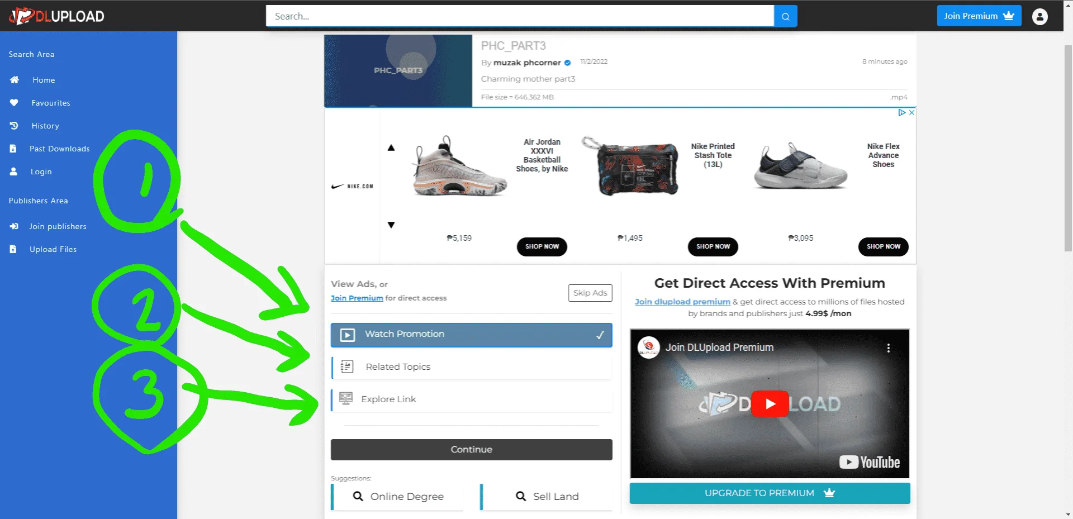
Task: Click the page vertical scrollbar
Action: tap(1068, 148)
